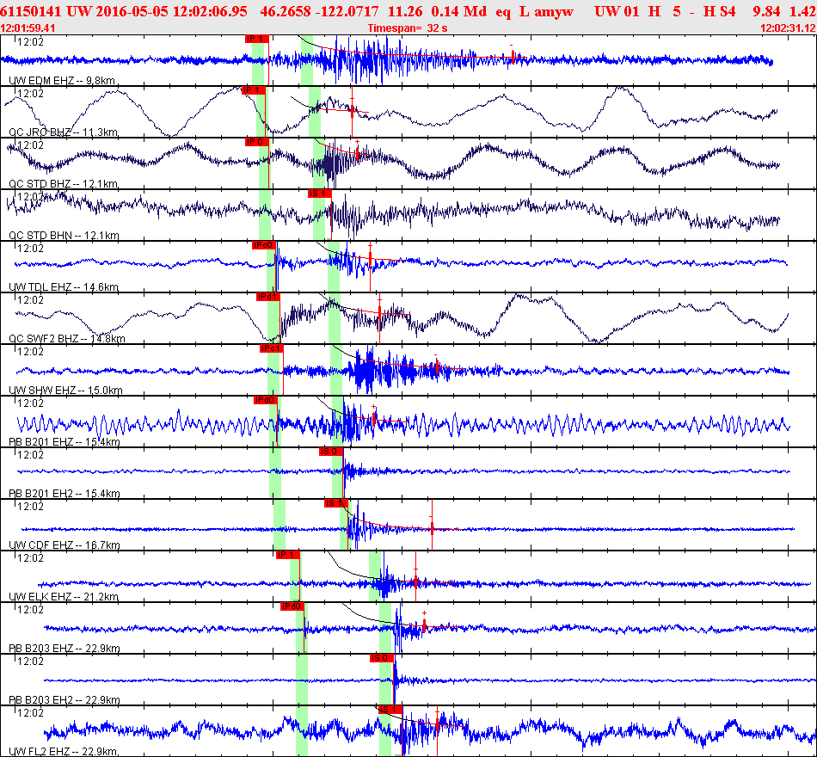Screen dimensions: 817x757
Task: Select the red coda marker on PB B203 EHZ
Action: (425, 624)
